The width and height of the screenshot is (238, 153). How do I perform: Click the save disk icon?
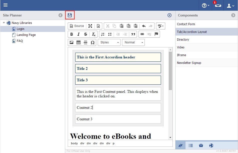[70, 15]
